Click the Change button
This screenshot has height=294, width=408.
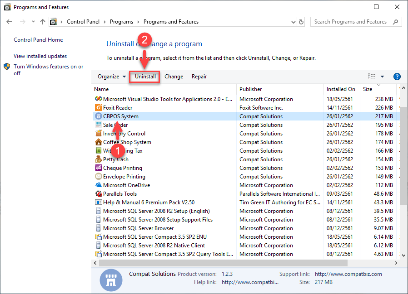click(174, 77)
